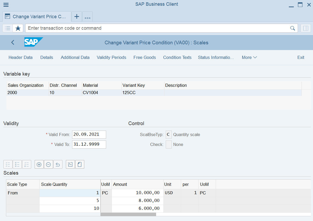
Task: Switch to the Change Variant Price Condition tab
Action: (x=37, y=16)
